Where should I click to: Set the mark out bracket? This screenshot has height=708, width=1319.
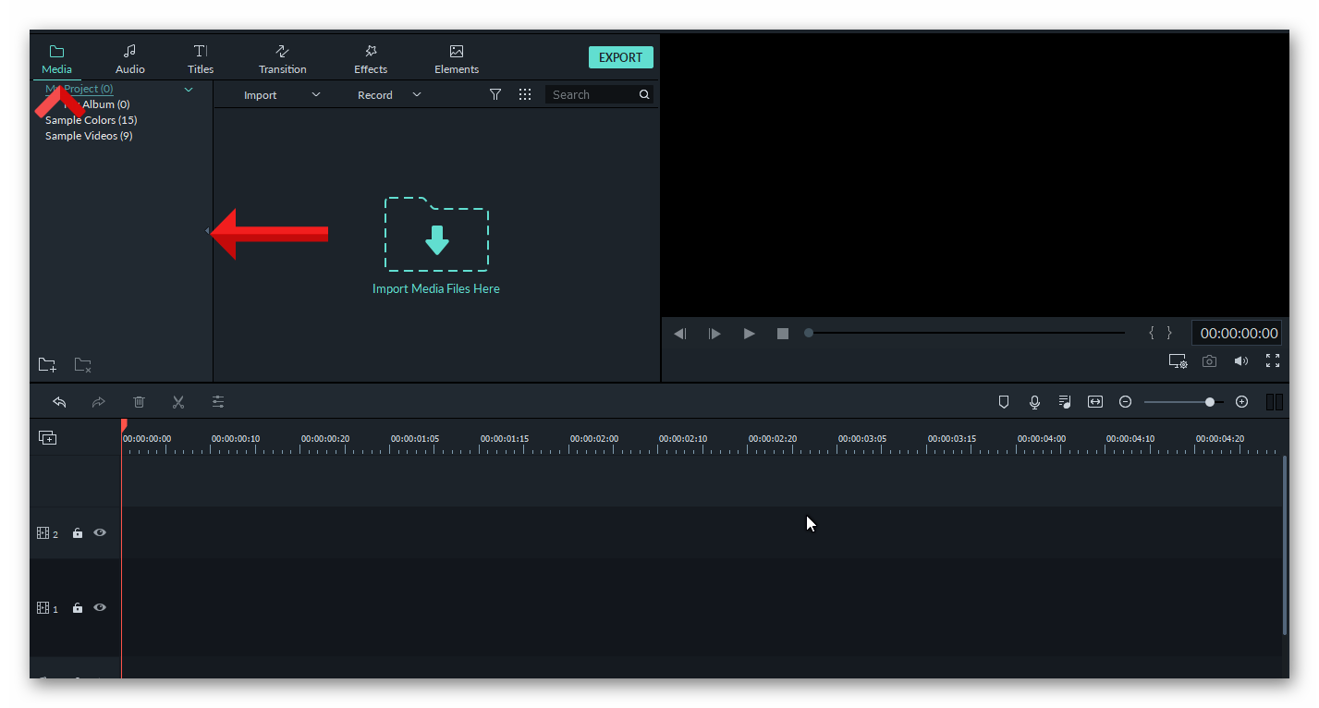(x=1168, y=333)
